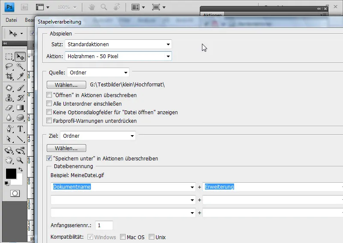The height and width of the screenshot is (243, 343).
Task: Open the Aktionen panel options menu
Action: (x=324, y=15)
